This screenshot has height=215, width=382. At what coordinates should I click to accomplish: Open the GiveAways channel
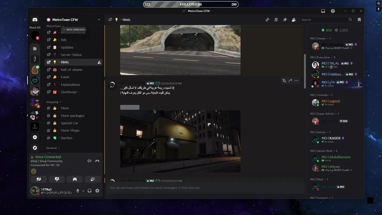[73, 92]
